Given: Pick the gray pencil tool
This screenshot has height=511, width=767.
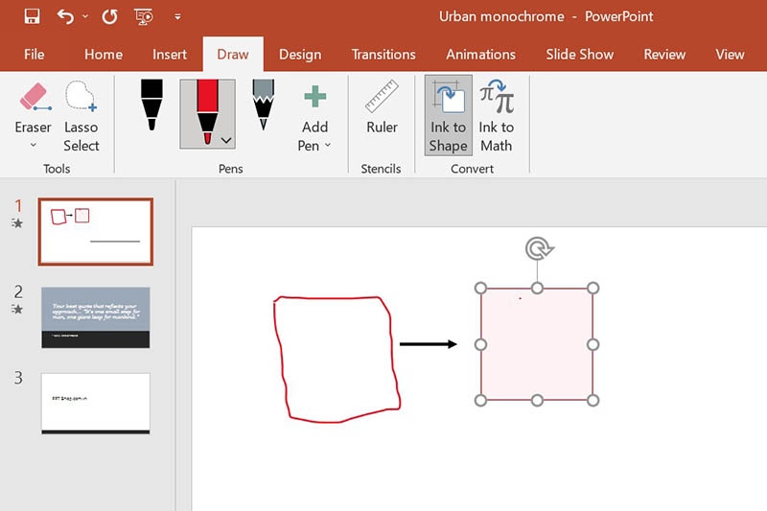Looking at the screenshot, I should pos(263,105).
